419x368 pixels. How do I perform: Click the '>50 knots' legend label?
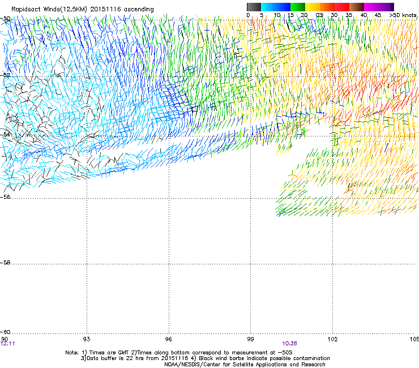pos(404,15)
